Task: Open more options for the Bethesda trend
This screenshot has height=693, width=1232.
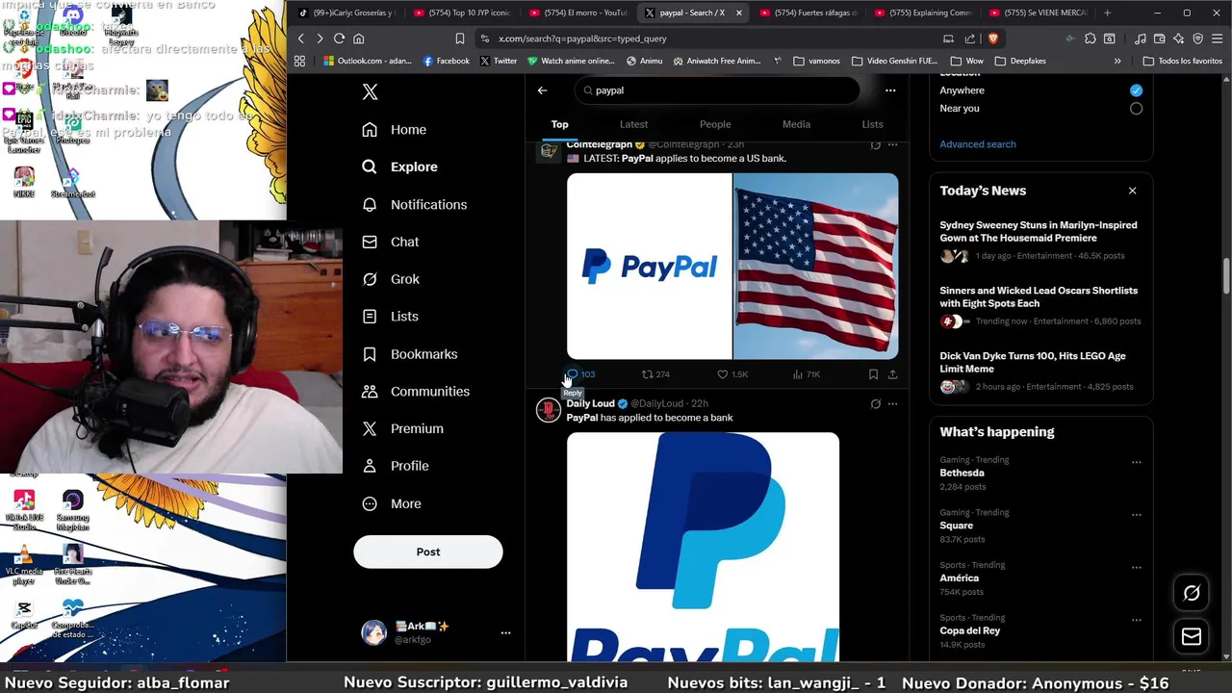Action: coord(1136,462)
